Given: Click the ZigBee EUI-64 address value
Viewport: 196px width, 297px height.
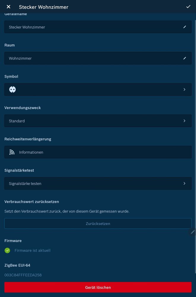Looking at the screenshot, I should pos(23,275).
